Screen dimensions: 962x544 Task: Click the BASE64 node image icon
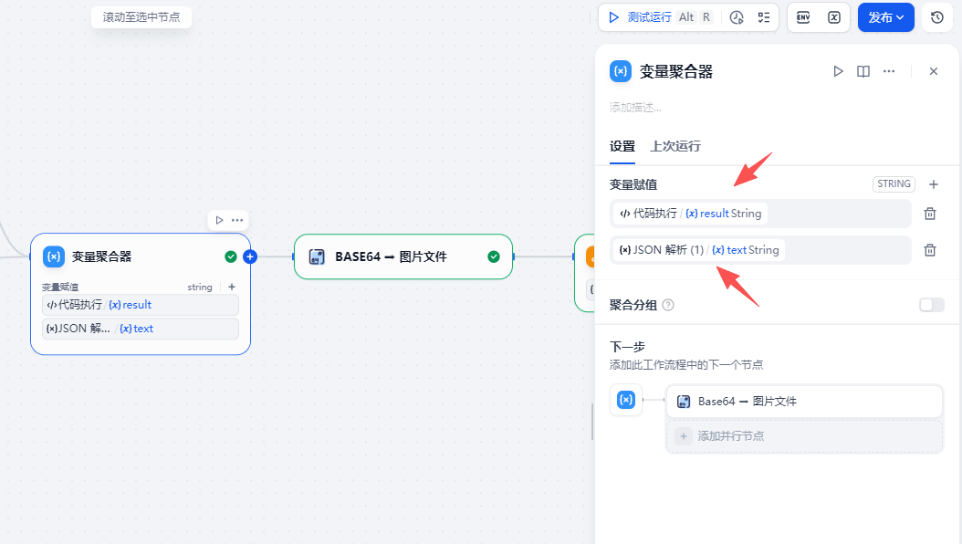(x=317, y=257)
